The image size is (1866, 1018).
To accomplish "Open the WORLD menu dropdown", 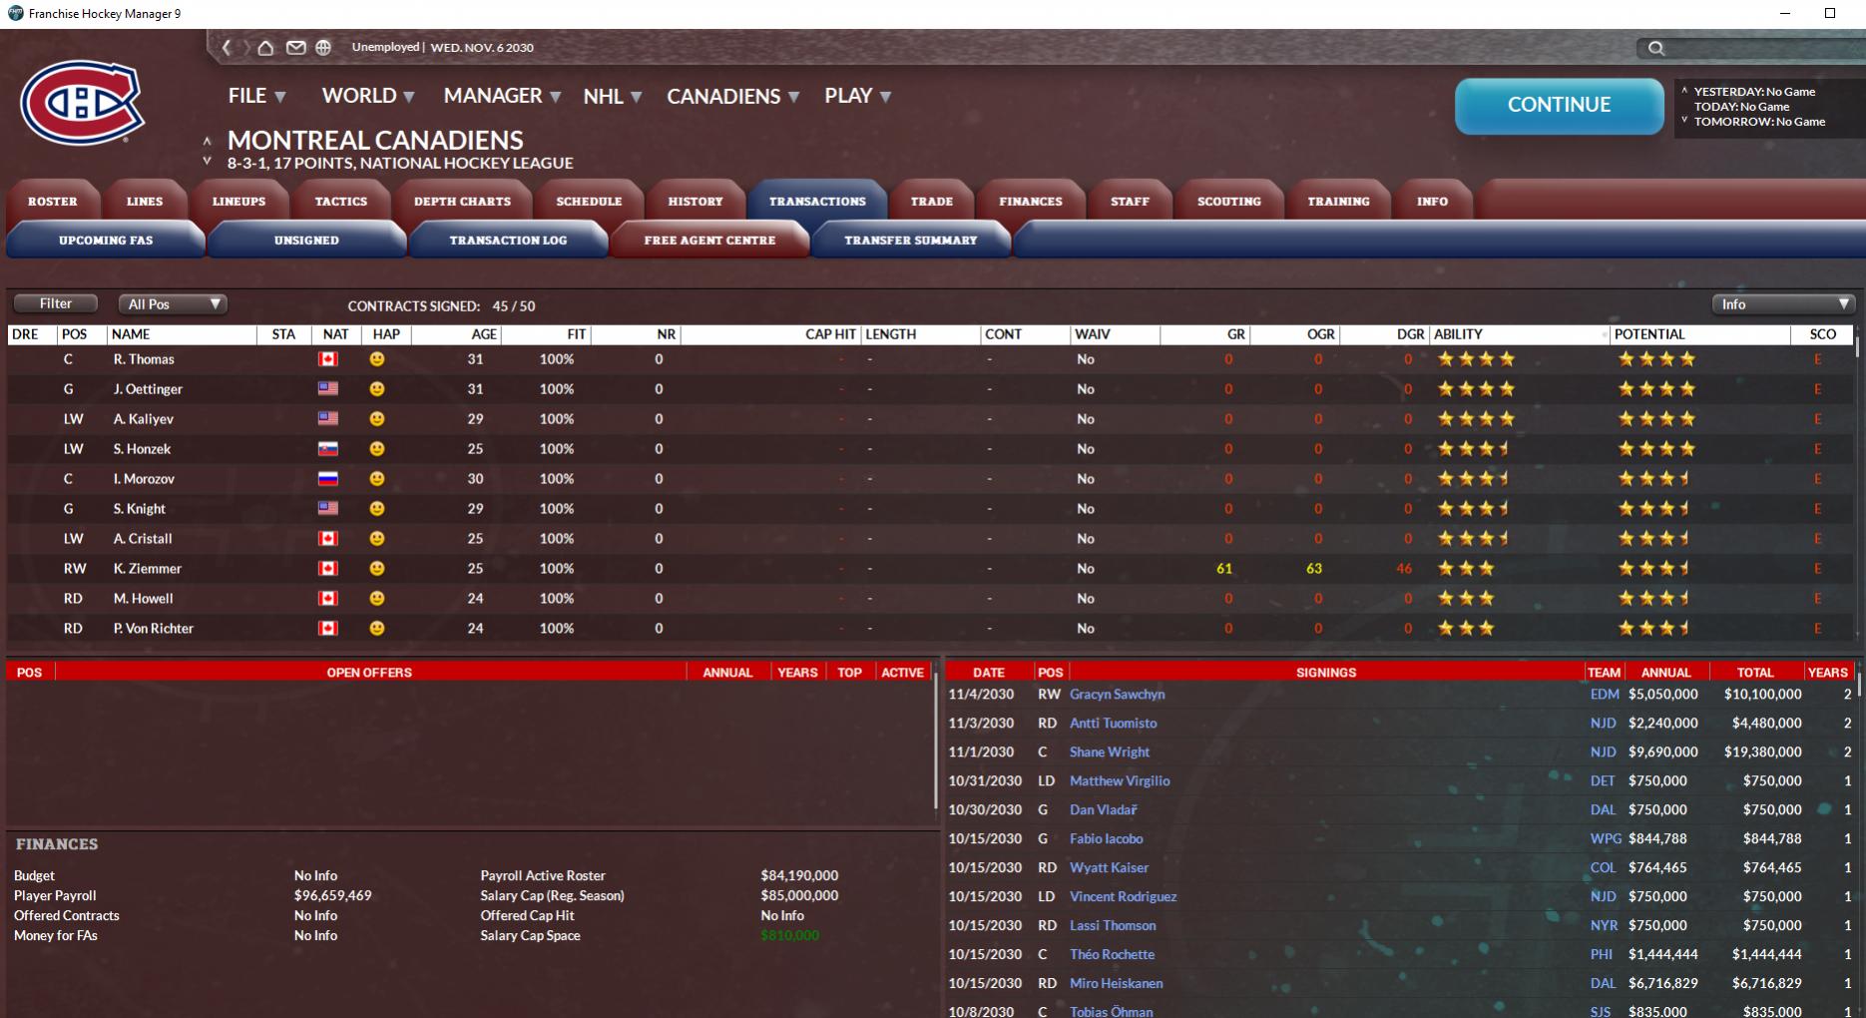I will 368,96.
